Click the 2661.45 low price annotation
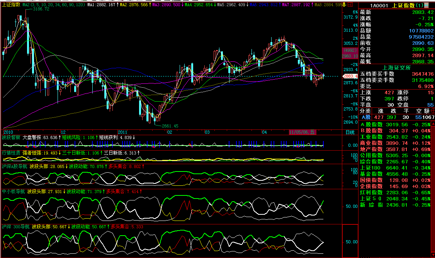This screenshot has height=258, width=435. point(170,126)
